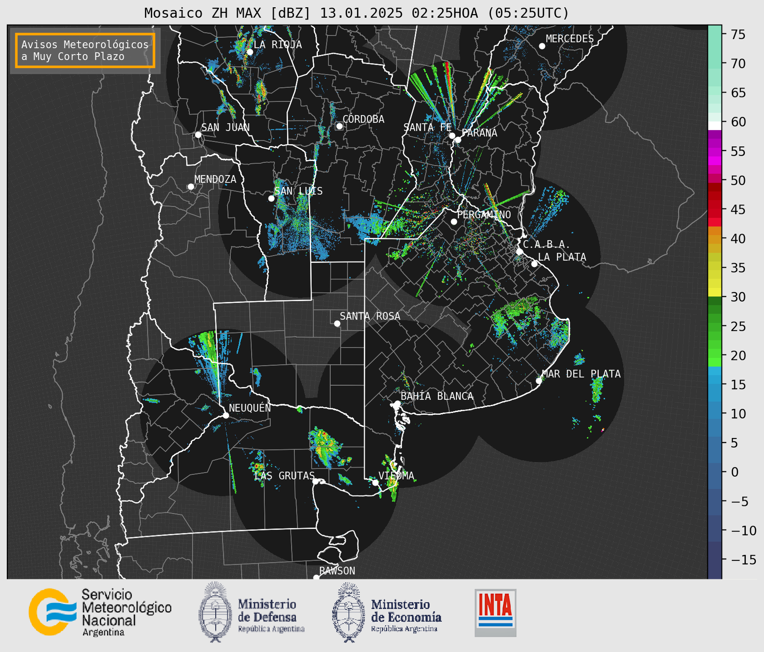Click the MENDOZA city marker dot
The width and height of the screenshot is (764, 652).
click(191, 187)
